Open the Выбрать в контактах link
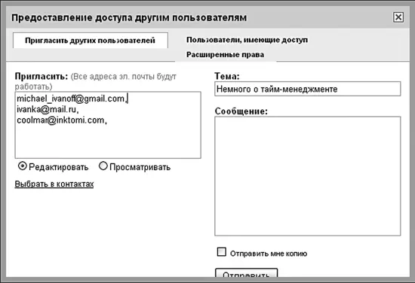Image resolution: width=415 pixels, height=283 pixels. coord(54,184)
